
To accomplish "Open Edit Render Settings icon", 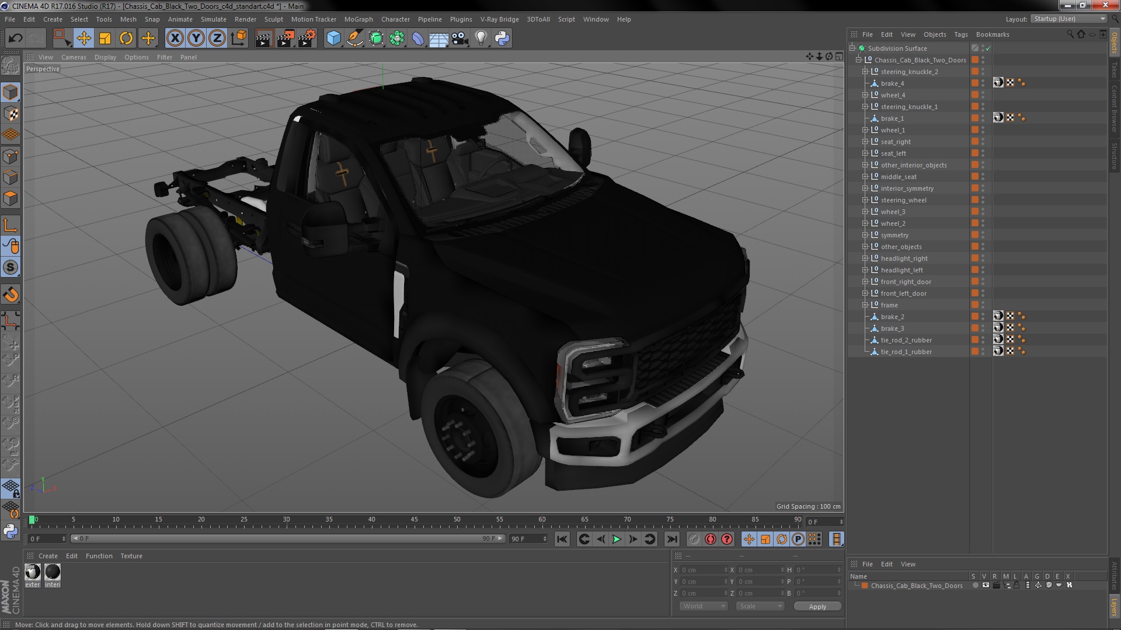I will 307,38.
